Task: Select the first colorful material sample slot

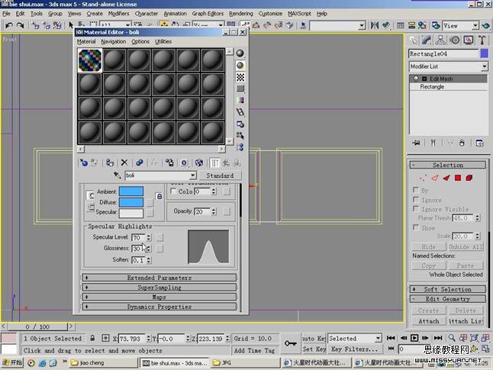Action: pyautogui.click(x=90, y=60)
